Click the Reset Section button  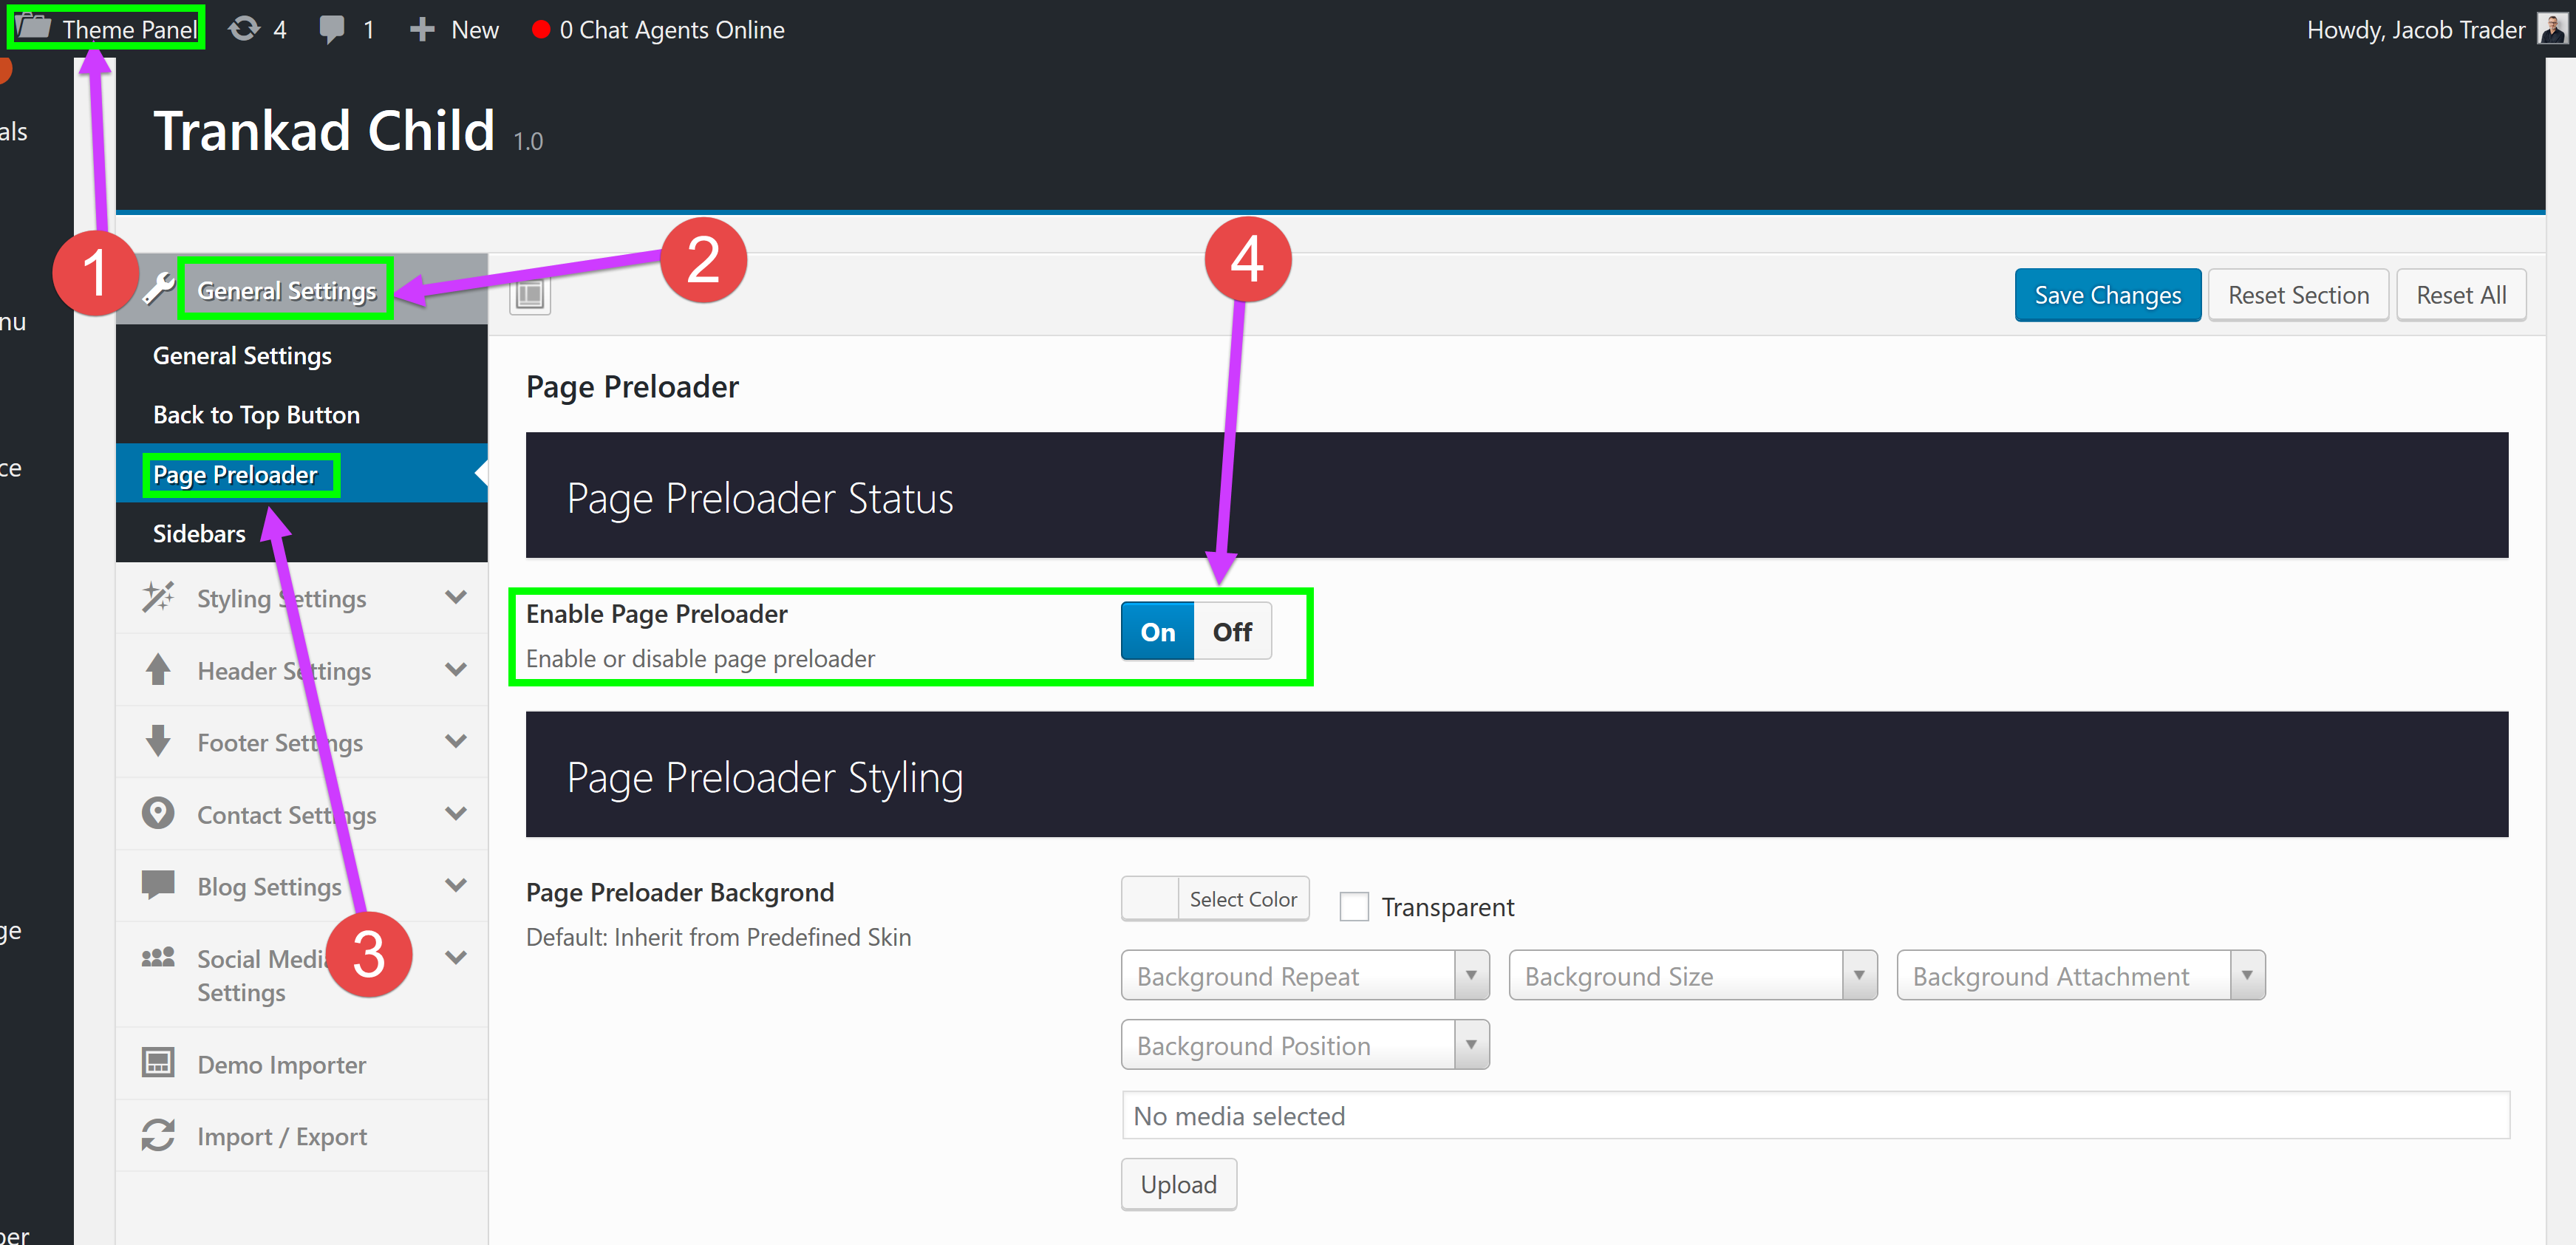point(2298,295)
